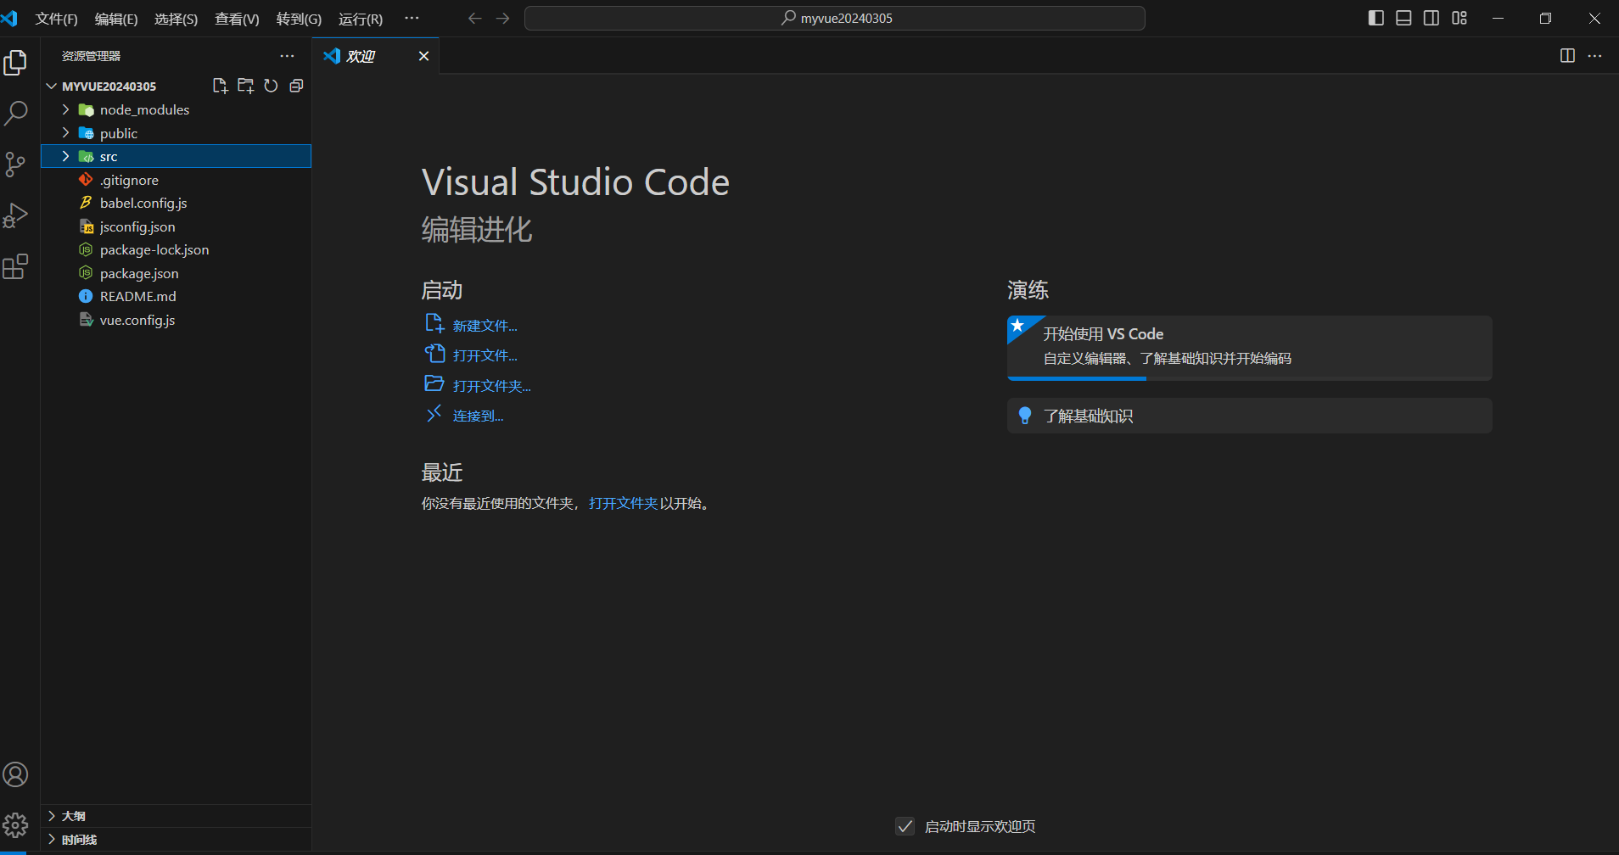
Task: Click the New File icon in explorer
Action: (220, 86)
